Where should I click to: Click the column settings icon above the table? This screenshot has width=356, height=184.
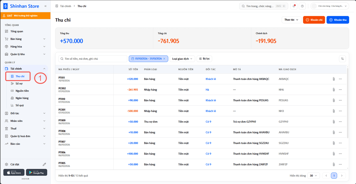(x=343, y=59)
